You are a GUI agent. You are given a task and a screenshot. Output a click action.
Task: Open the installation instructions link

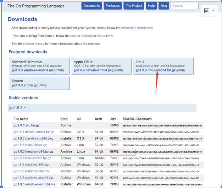coord(138,28)
